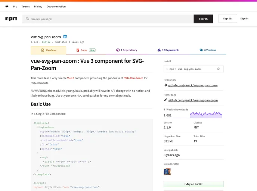The width and height of the screenshot is (257, 191).
Task: Click the npm i vue-svg-pan-zoom command text
Action: pos(185,69)
